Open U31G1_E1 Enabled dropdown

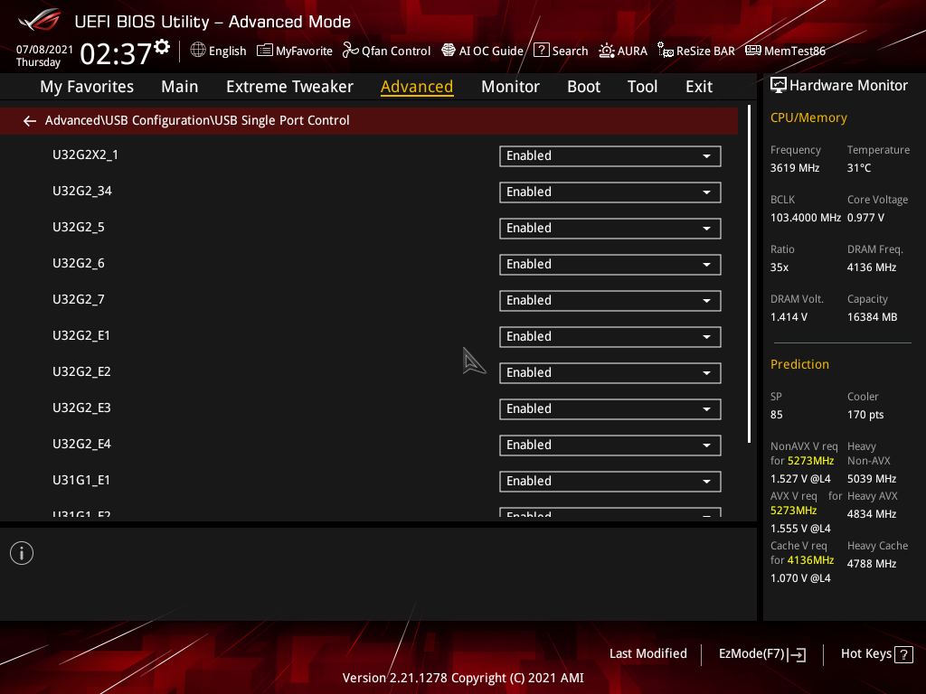click(x=610, y=482)
